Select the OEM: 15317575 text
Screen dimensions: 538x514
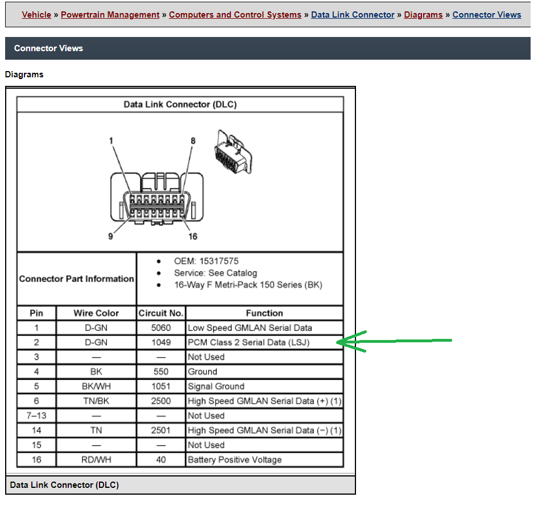coord(206,261)
